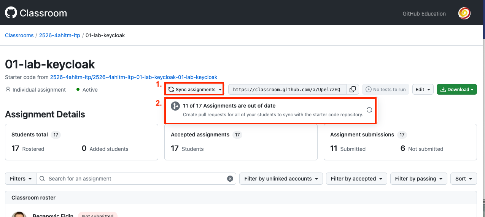
Task: Click the 11 Submitted count
Action: 348,149
